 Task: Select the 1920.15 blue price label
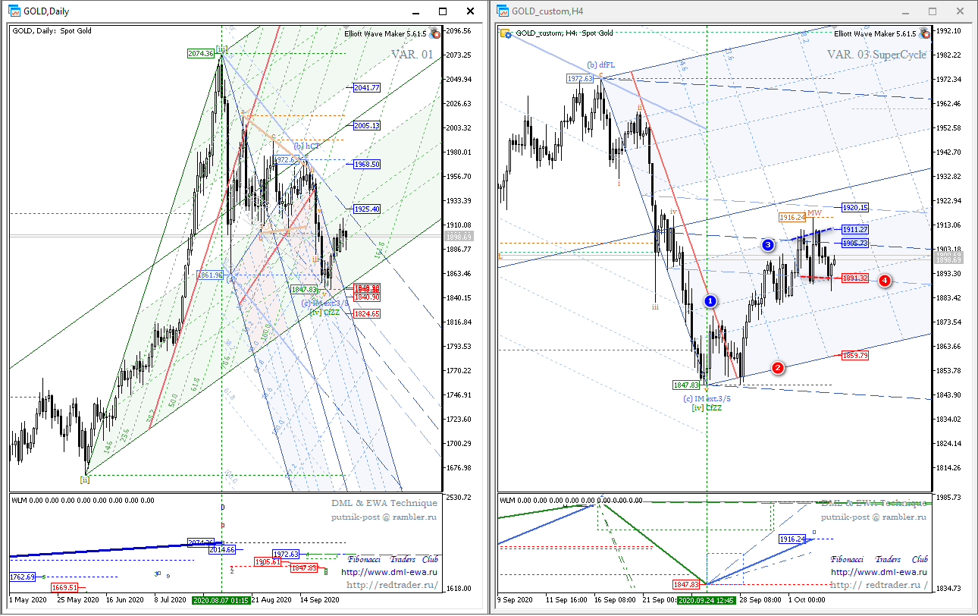854,207
